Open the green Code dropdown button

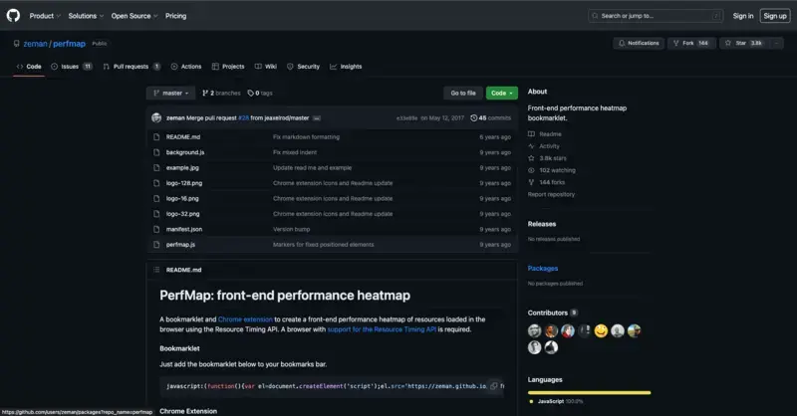coord(502,93)
